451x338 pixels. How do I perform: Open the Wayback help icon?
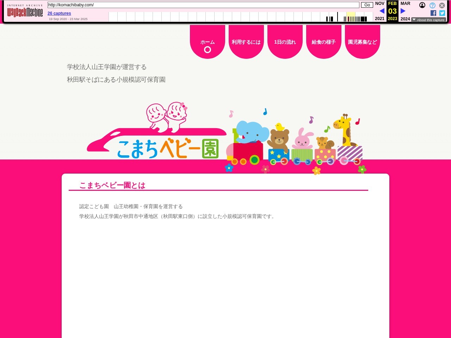[x=432, y=5]
